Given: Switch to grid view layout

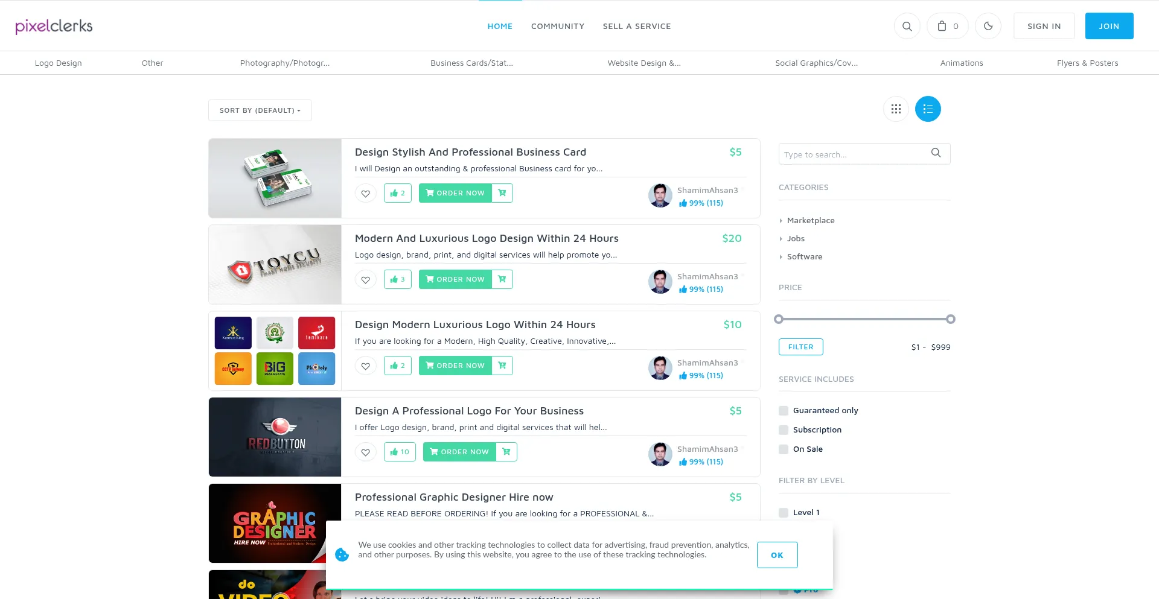Looking at the screenshot, I should tap(896, 109).
